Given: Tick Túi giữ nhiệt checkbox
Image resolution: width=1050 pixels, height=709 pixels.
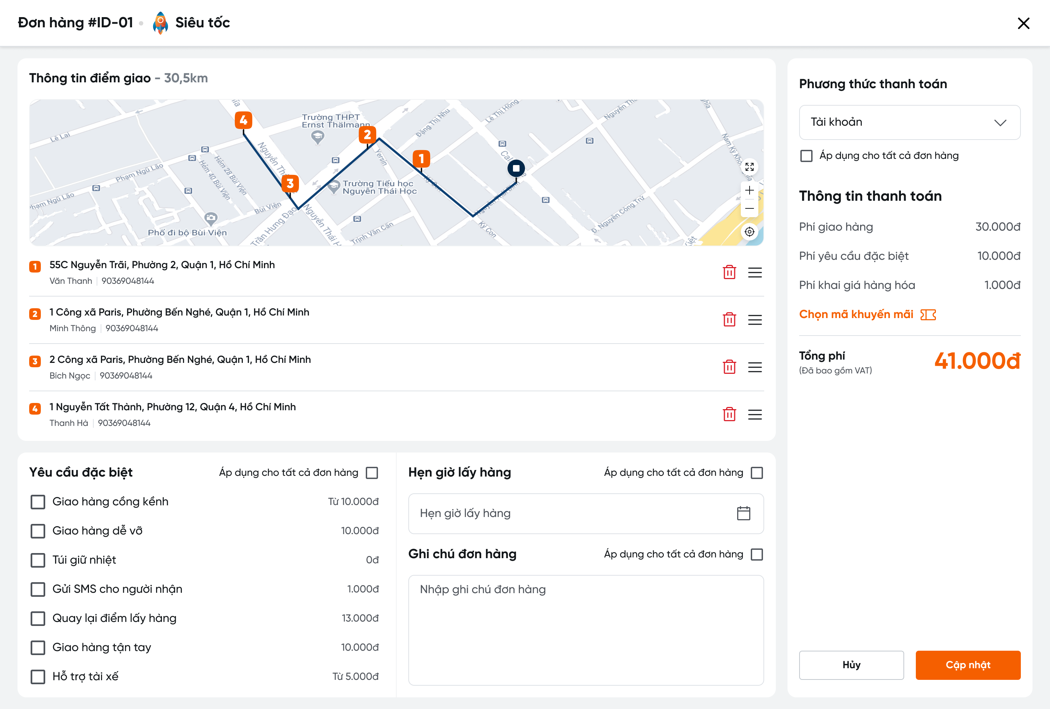Looking at the screenshot, I should coord(38,560).
